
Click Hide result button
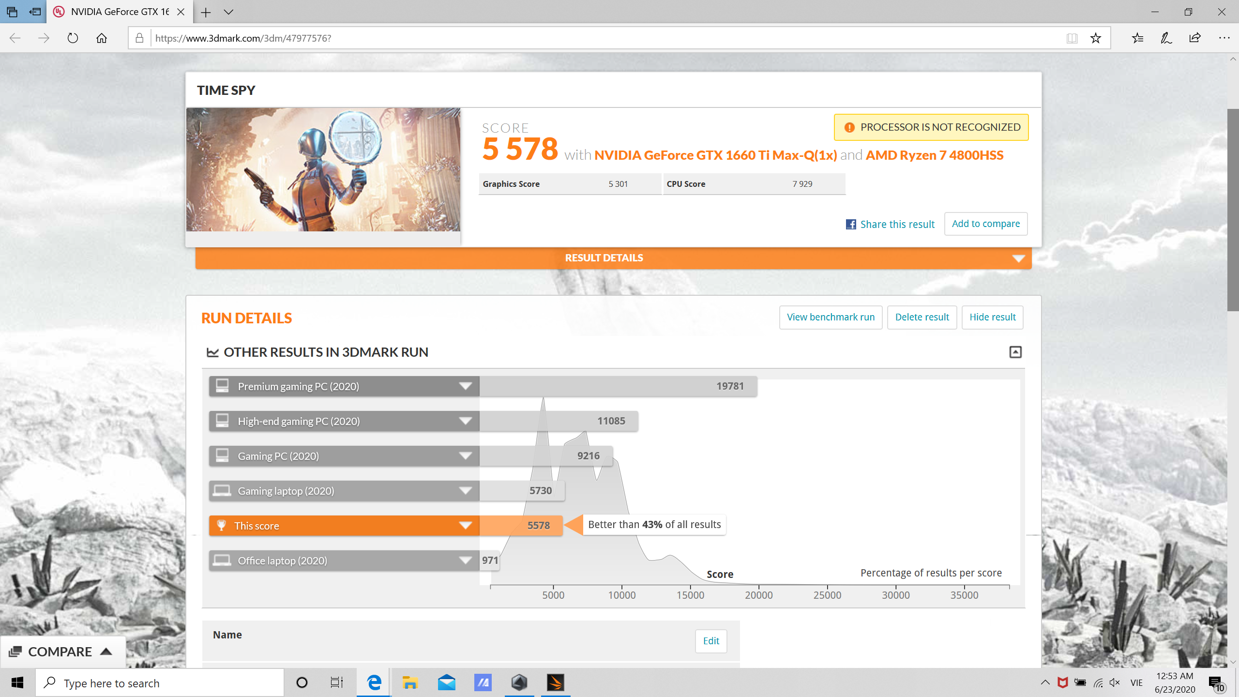tap(992, 317)
